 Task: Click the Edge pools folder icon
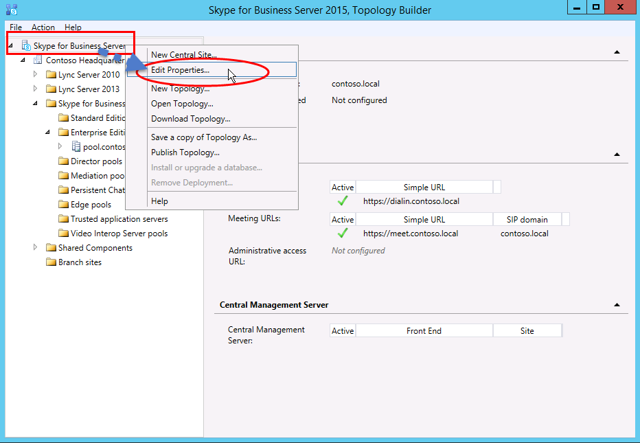click(63, 204)
